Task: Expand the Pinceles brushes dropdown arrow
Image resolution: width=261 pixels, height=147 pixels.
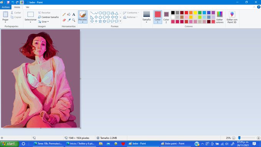Action: [x=83, y=22]
